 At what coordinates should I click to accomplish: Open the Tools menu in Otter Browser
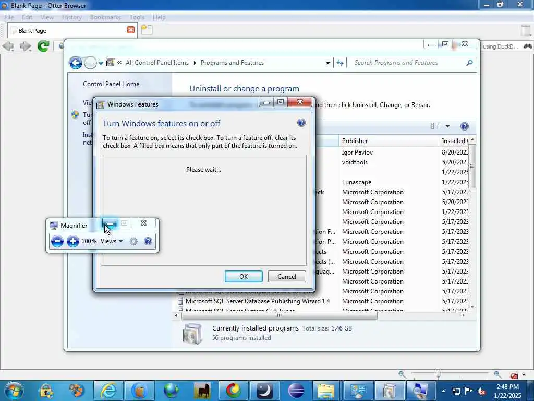(x=137, y=17)
